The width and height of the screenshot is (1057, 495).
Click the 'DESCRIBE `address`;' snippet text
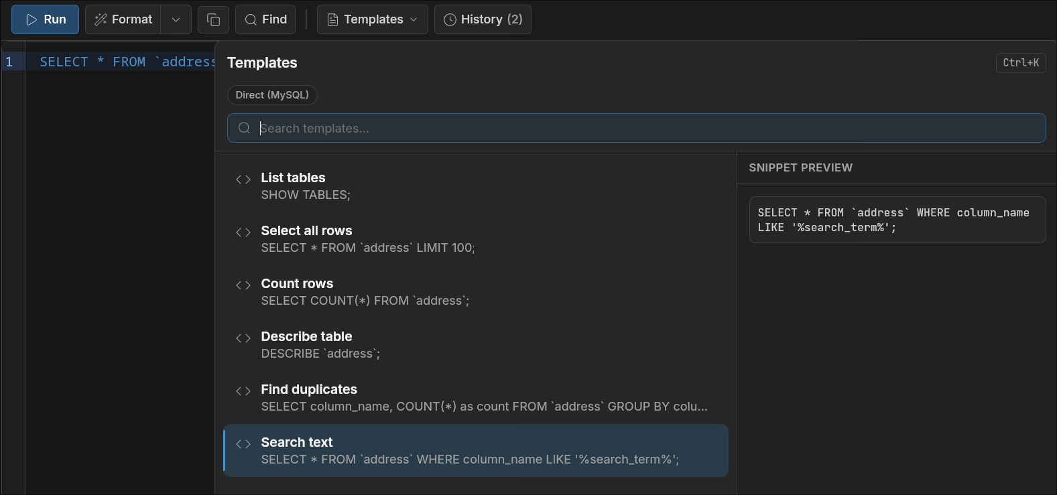point(320,354)
